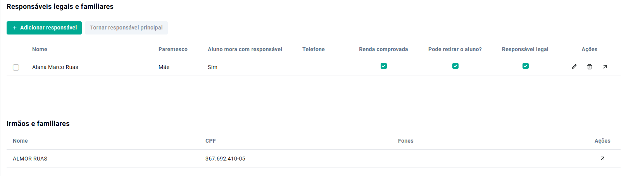Click Adicionar responsável button
The image size is (626, 176).
pos(44,28)
